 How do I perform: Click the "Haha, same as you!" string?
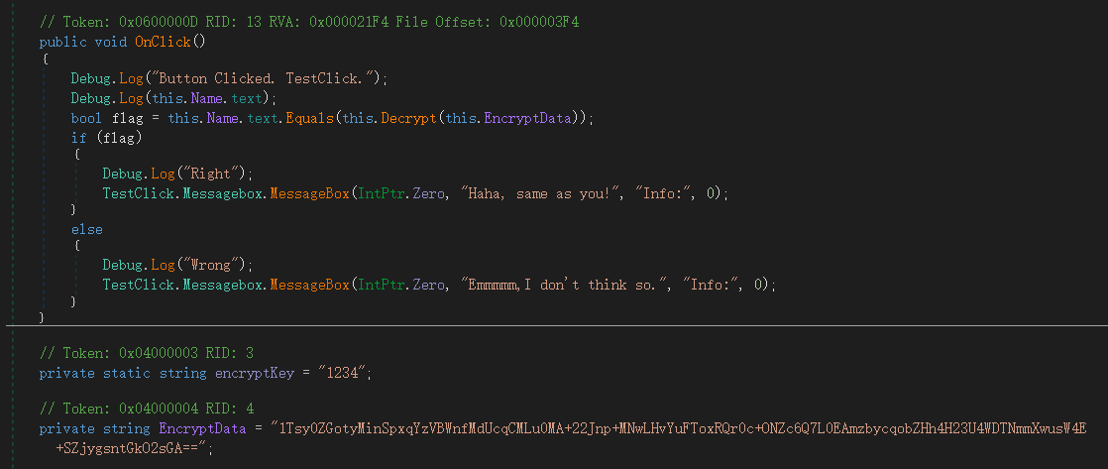536,193
